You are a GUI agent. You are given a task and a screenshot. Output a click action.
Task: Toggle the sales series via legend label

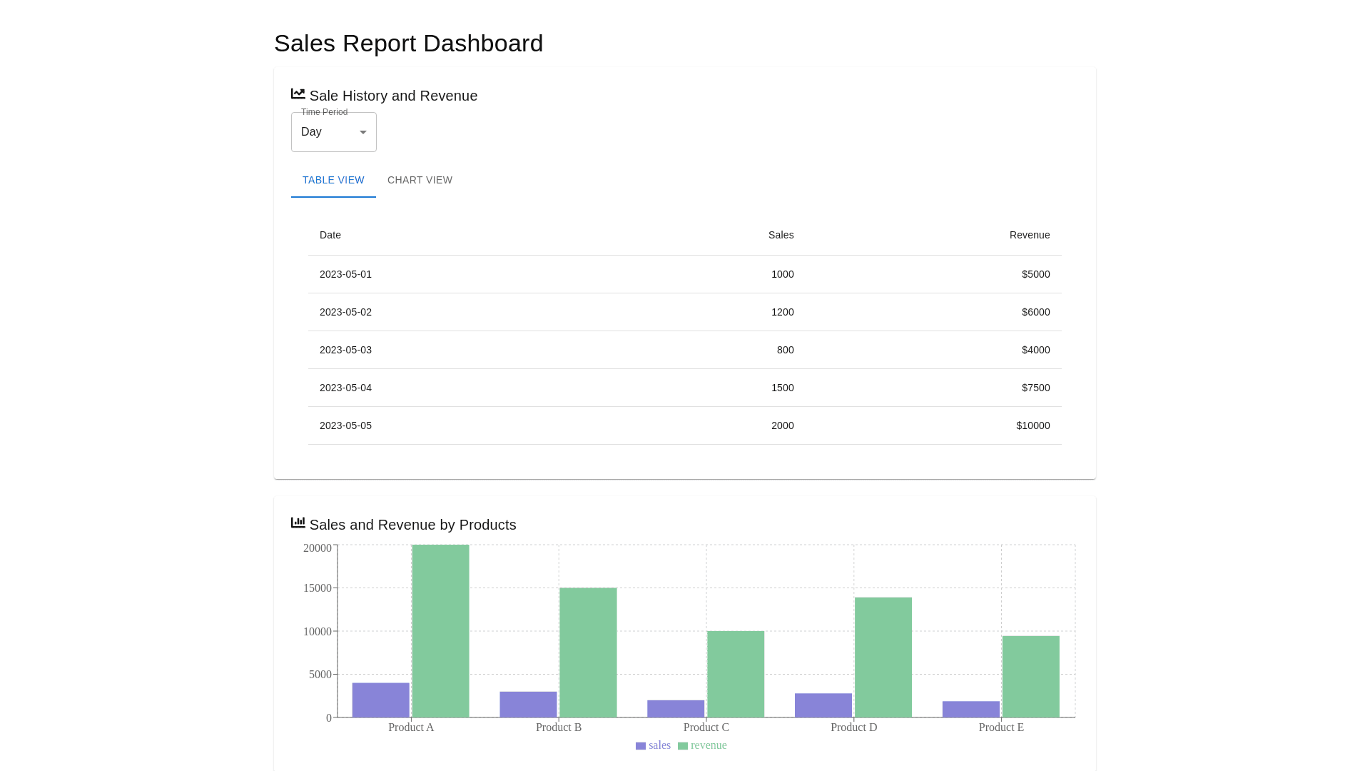pos(659,745)
